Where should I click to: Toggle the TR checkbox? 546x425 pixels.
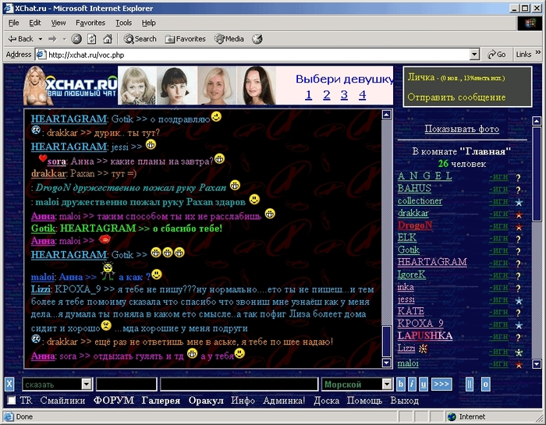(12, 400)
